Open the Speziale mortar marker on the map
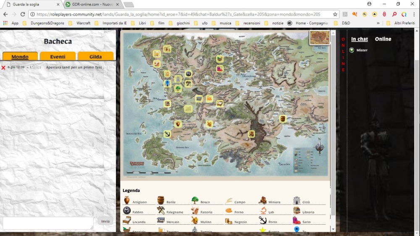The height and width of the screenshot is (236, 420). [220, 59]
